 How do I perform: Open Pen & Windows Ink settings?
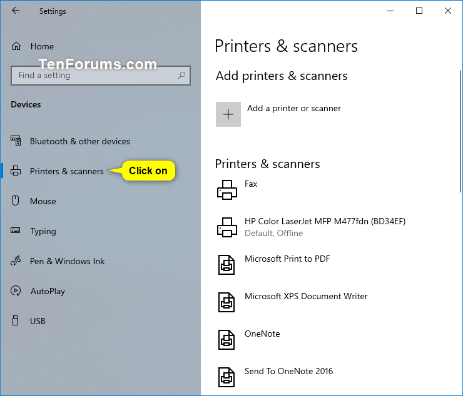[x=68, y=261]
